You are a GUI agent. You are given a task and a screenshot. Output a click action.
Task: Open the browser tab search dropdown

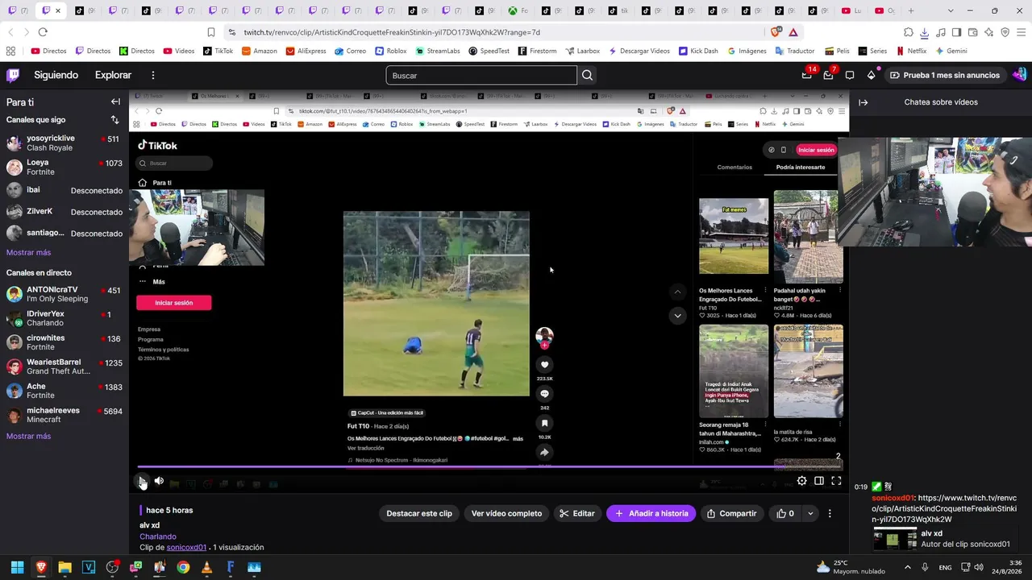951,10
